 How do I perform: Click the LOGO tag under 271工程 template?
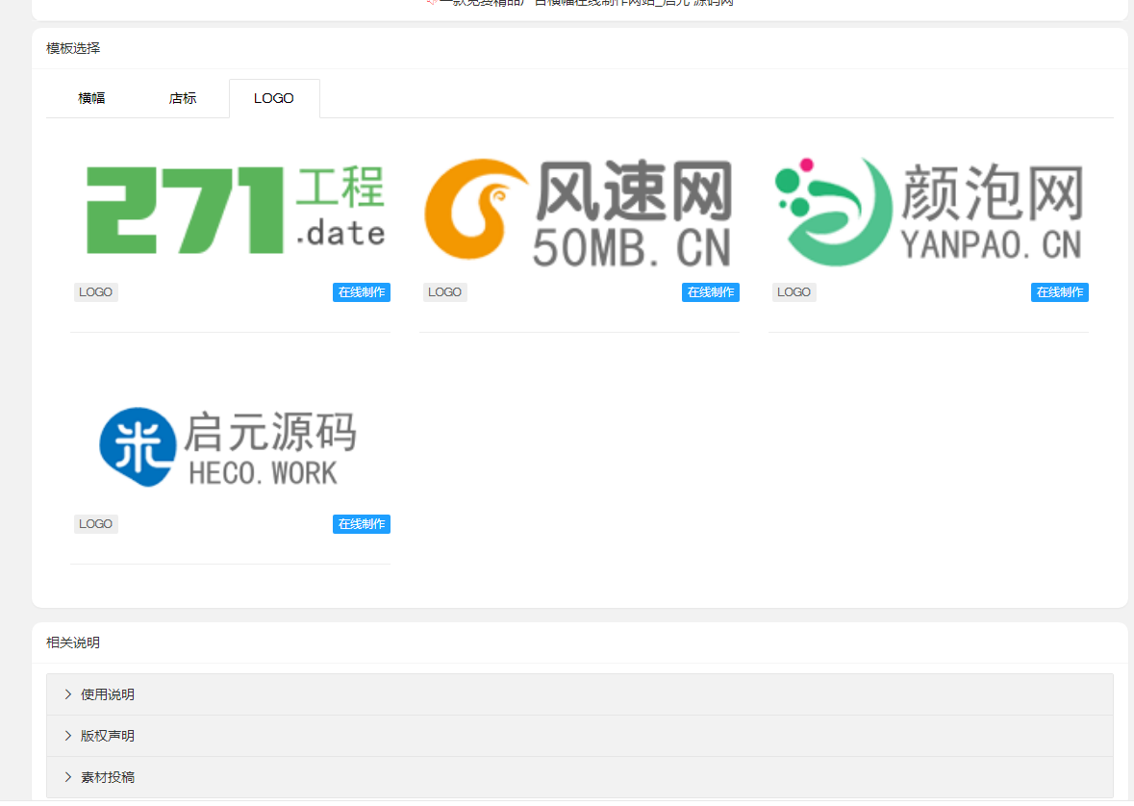(96, 292)
